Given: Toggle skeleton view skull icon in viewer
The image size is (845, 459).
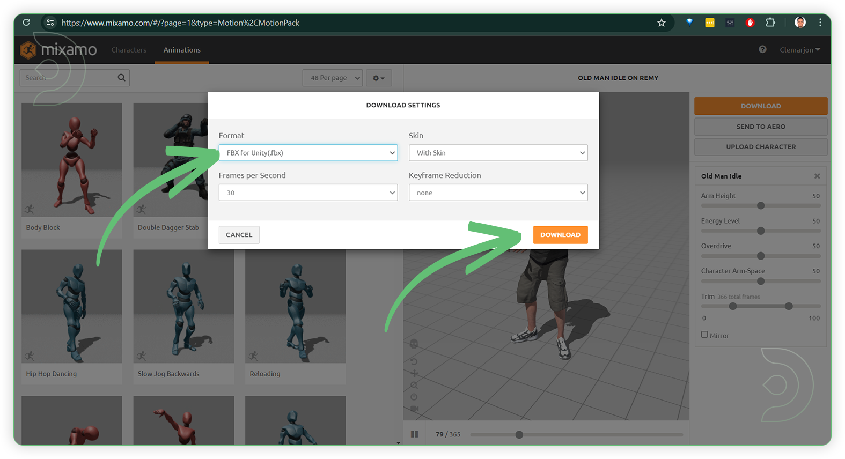Looking at the screenshot, I should click(x=414, y=344).
